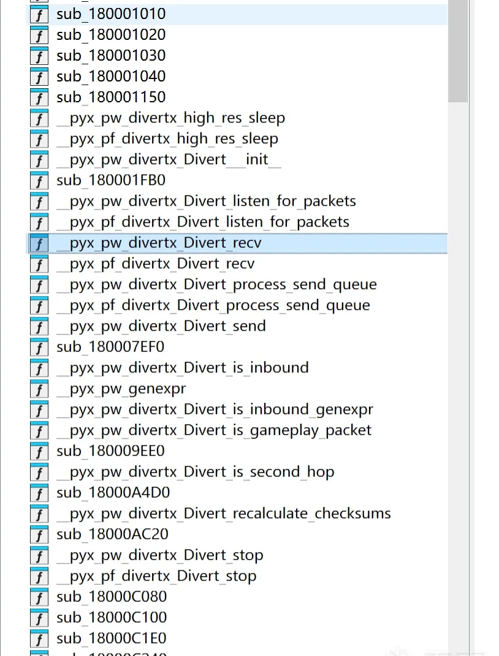Select __pyx_pf_divertx_Divert_listen_for_packets function name

203,222
